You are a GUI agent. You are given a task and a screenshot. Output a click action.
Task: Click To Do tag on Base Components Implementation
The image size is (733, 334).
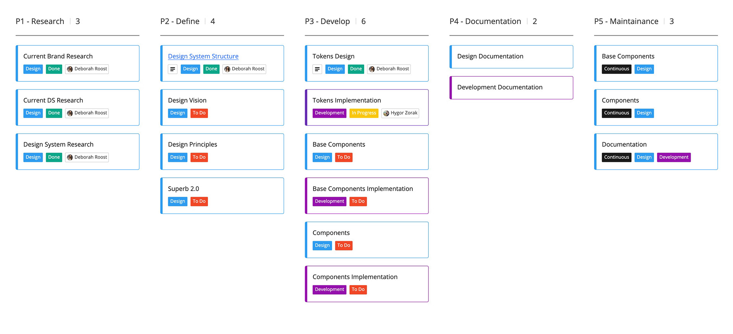358,201
